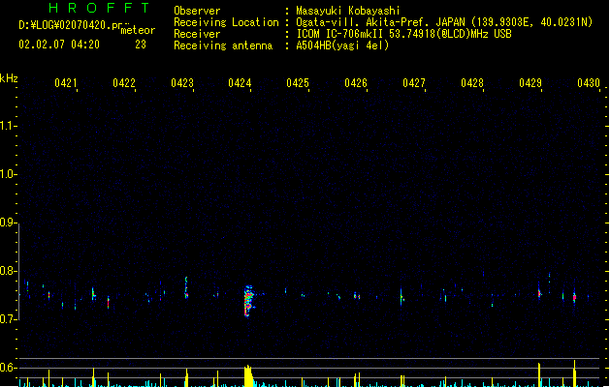Image resolution: width=610 pixels, height=387 pixels.
Task: Click the A504HB(yagi 4el) antenna text
Action: tap(342, 45)
